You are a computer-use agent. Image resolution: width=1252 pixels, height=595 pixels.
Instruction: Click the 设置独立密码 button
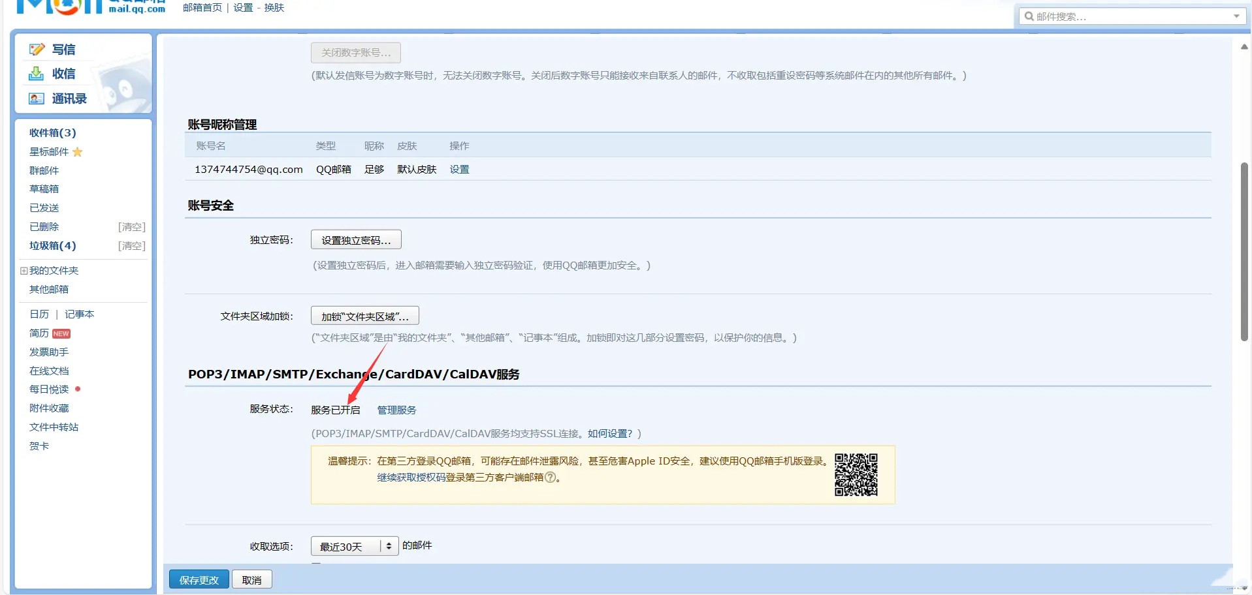pyautogui.click(x=356, y=240)
